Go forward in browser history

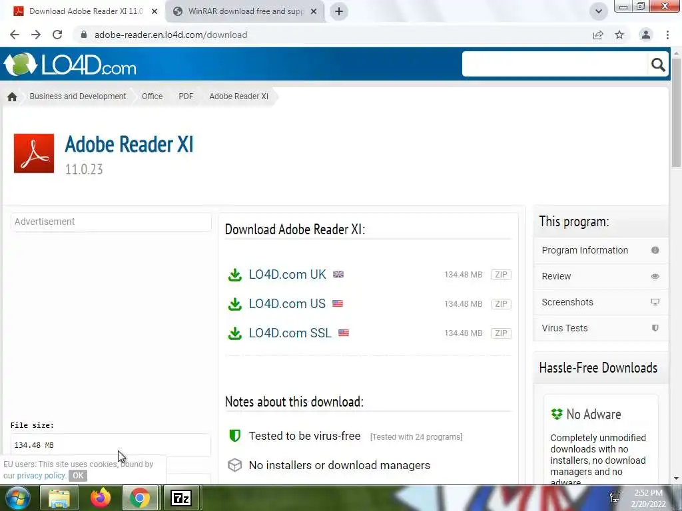(x=36, y=35)
